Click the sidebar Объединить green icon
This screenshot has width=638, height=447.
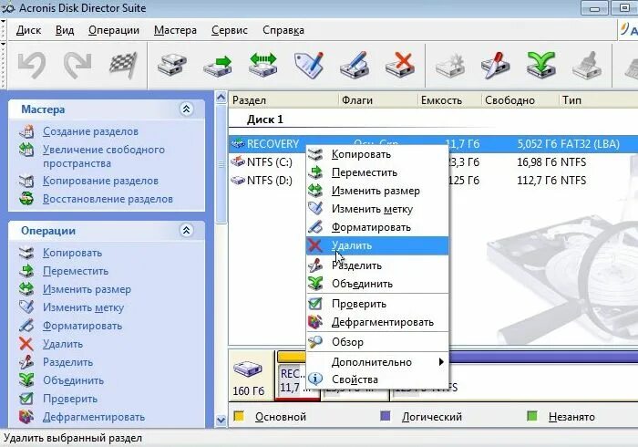click(x=26, y=380)
